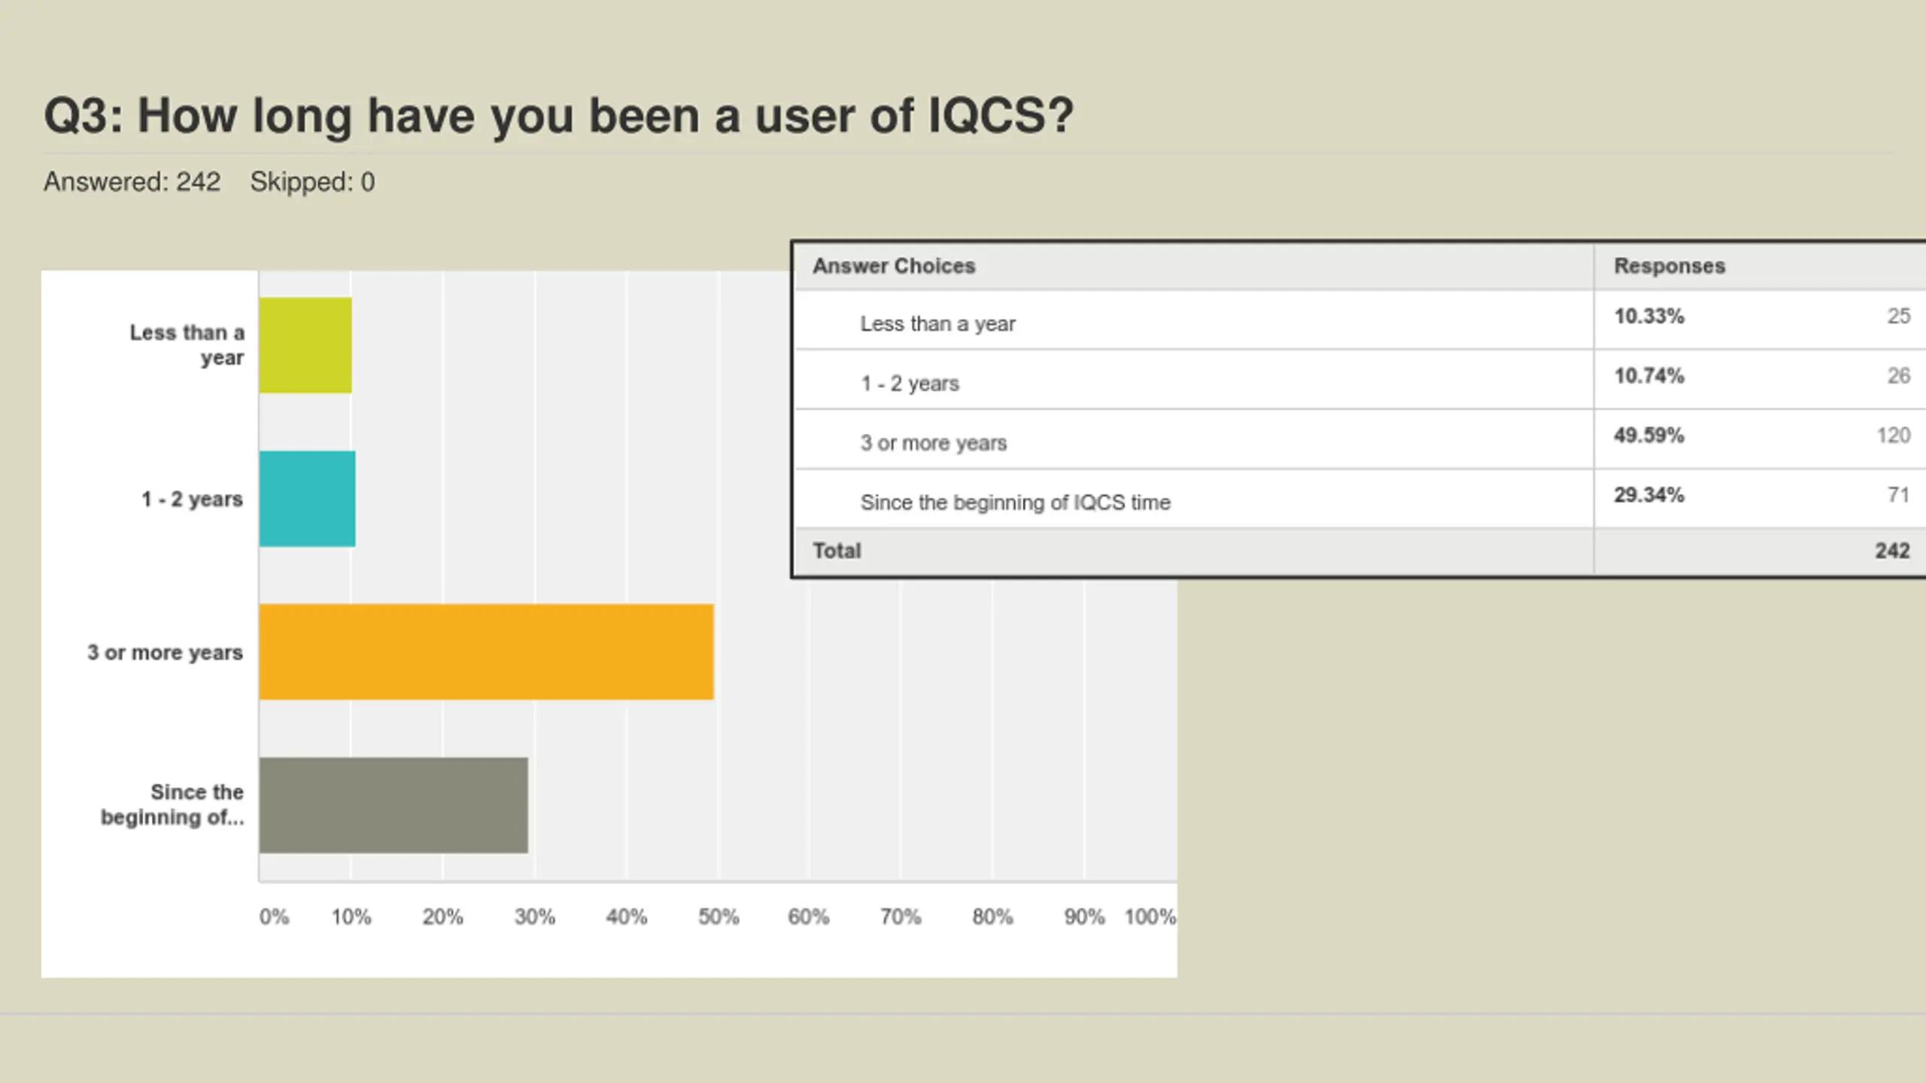This screenshot has height=1083, width=1926.
Task: Click 'Since the beginning of IQCS time' row
Action: (x=1015, y=502)
